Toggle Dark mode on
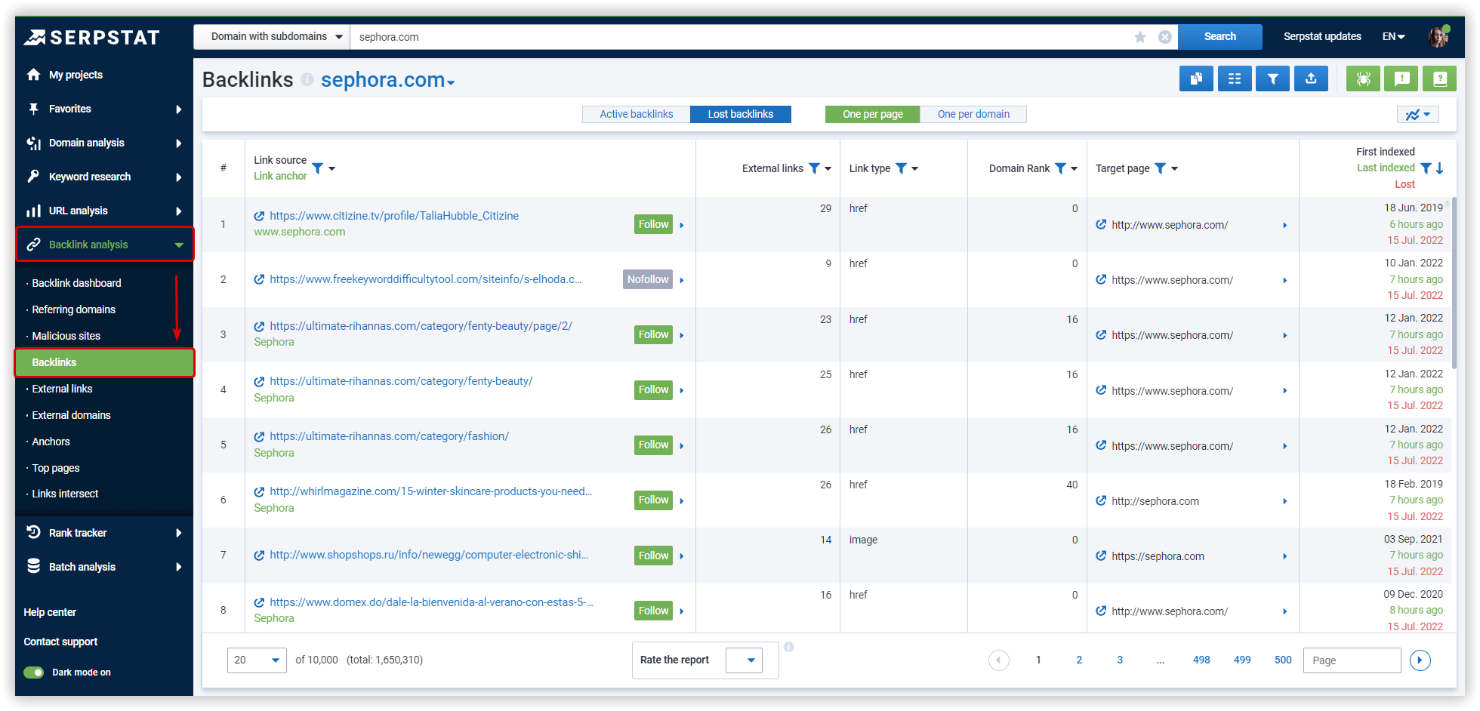This screenshot has height=711, width=1480. [x=33, y=672]
